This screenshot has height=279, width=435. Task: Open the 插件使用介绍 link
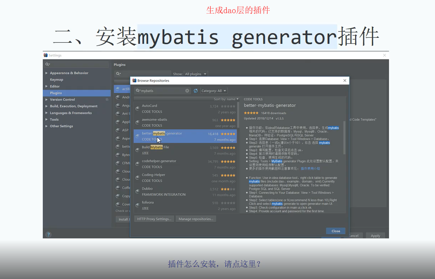point(311,169)
